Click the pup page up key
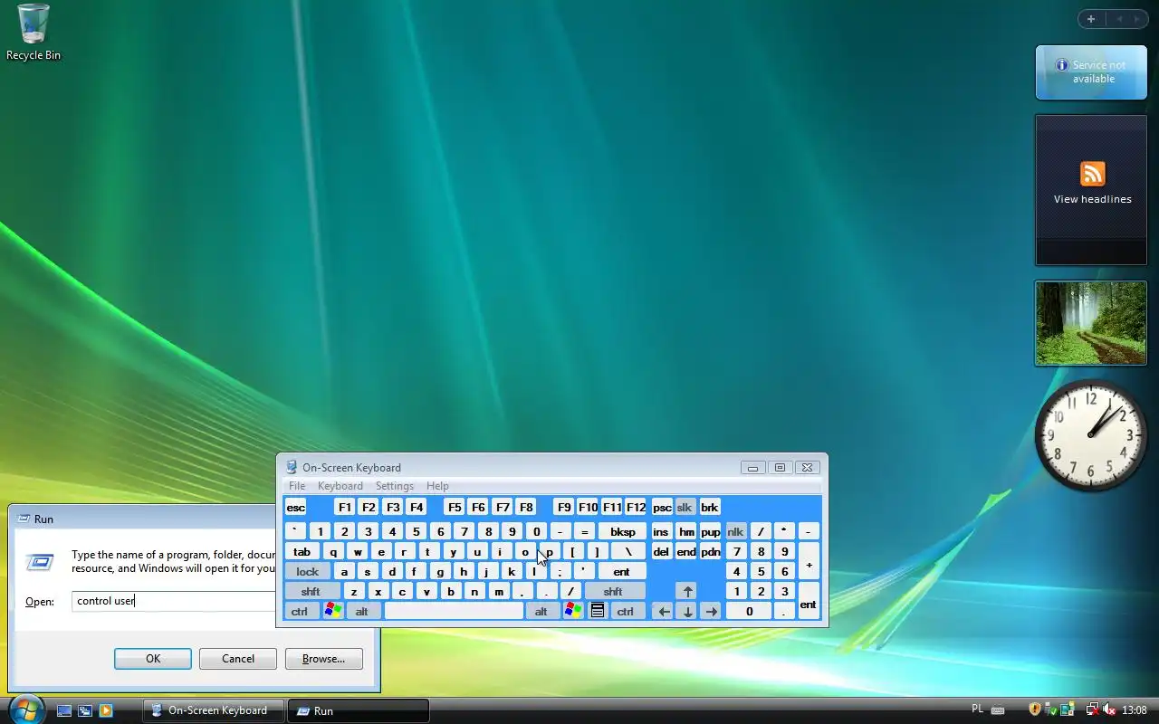1159x724 pixels. point(711,531)
